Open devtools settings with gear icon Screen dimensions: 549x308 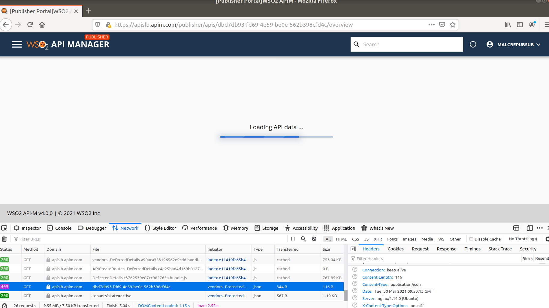tap(547, 239)
